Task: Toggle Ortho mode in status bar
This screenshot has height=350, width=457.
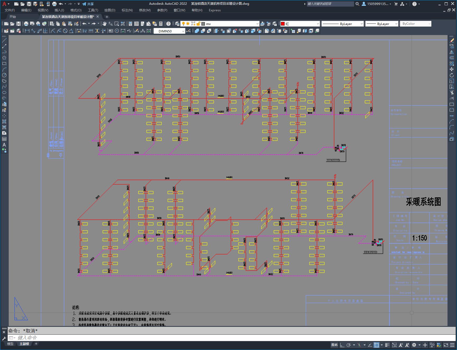Action: click(x=342, y=345)
